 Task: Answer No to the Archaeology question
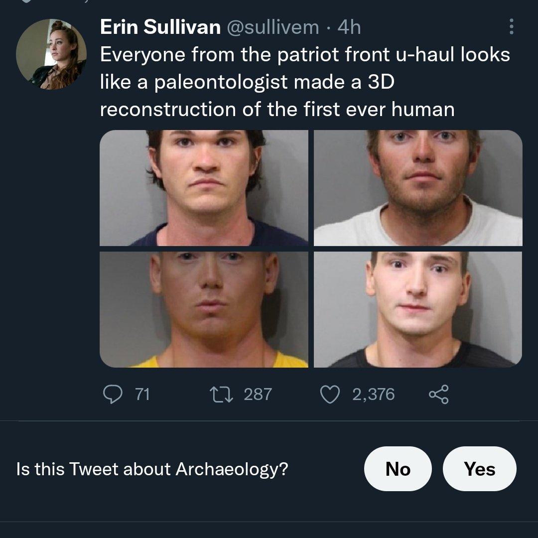[398, 469]
